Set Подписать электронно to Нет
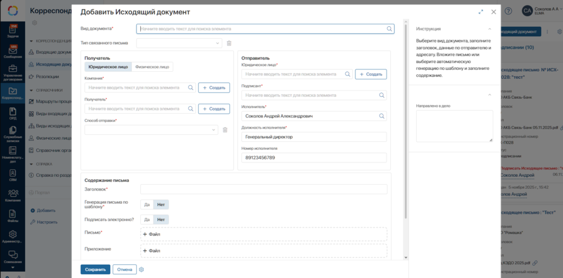The width and height of the screenshot is (563, 278). (x=161, y=219)
